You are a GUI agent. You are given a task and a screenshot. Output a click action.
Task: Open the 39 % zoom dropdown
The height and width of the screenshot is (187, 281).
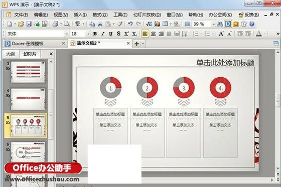(x=214, y=24)
